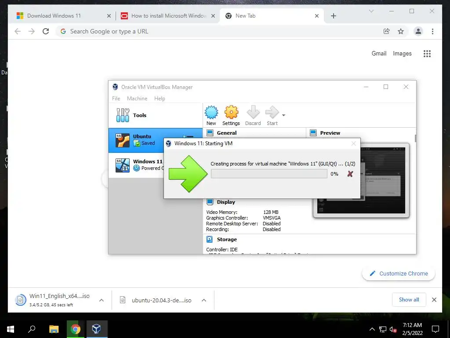Expand options for Win11 iso download
450x338 pixels.
click(102, 300)
